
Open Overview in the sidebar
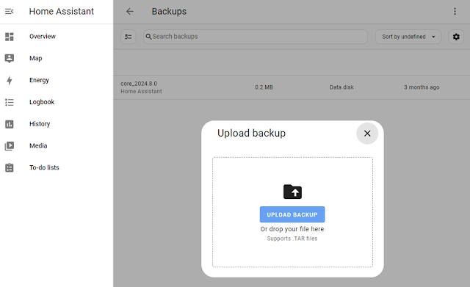coord(43,37)
